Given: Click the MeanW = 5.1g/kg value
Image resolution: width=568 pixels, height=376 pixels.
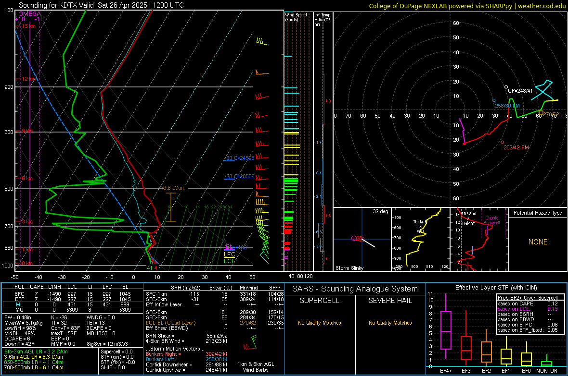Looking at the screenshot, I should pyautogui.click(x=23, y=323).
